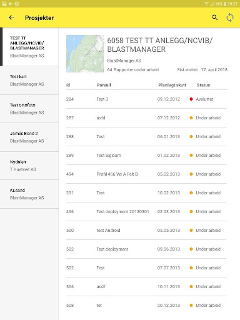Open the Nydalen project
Viewport: 240px width, 320px height.
point(29,166)
